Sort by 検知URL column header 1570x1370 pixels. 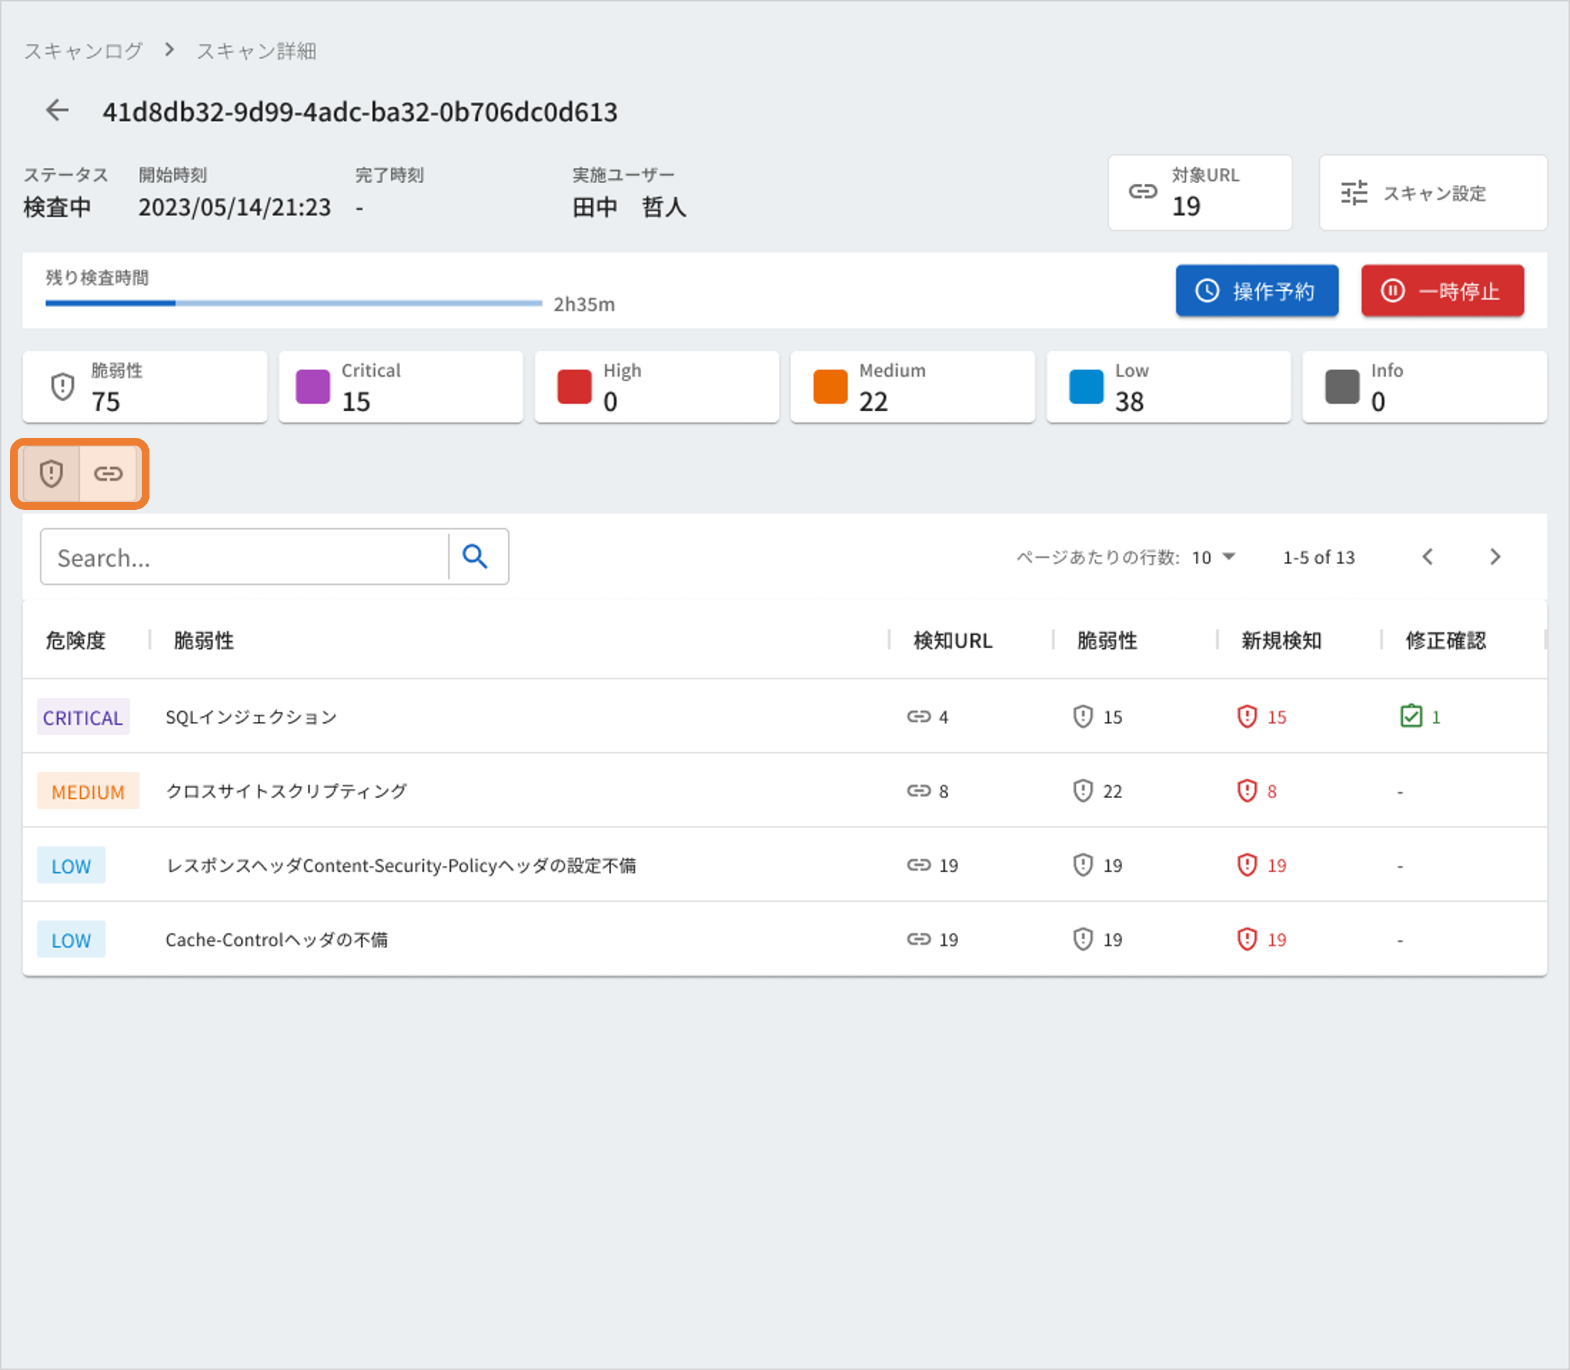point(953,640)
